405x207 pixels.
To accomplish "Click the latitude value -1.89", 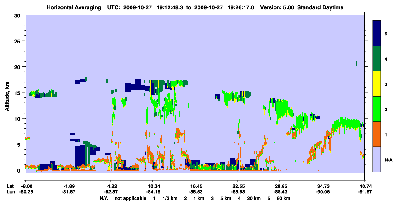I will [x=68, y=186].
